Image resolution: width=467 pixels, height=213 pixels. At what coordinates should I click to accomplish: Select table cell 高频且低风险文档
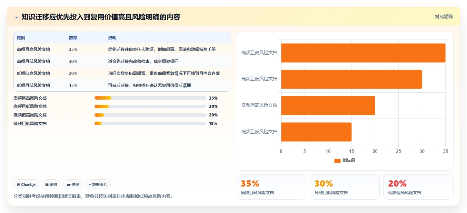[33, 61]
